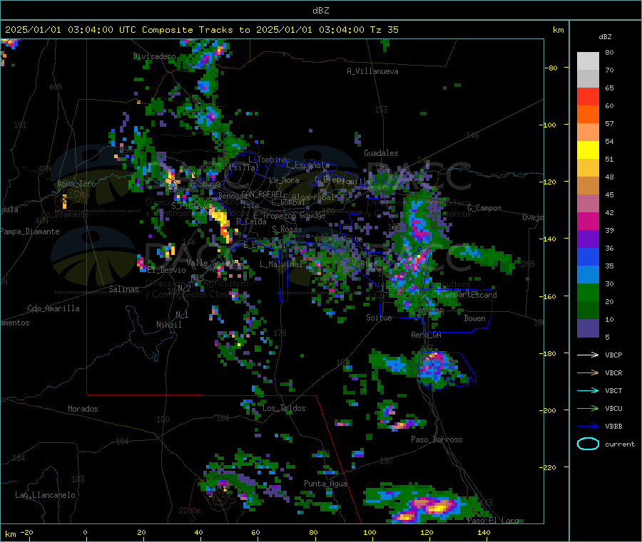Select the purple 36-39 dBZ legend swatch

pyautogui.click(x=588, y=239)
